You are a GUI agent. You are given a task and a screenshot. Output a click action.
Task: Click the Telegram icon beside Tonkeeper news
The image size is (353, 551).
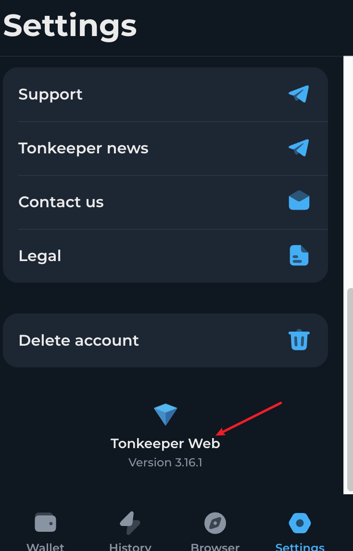[x=299, y=148]
